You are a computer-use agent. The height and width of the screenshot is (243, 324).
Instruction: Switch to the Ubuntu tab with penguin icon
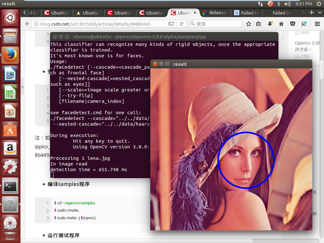pos(89,13)
